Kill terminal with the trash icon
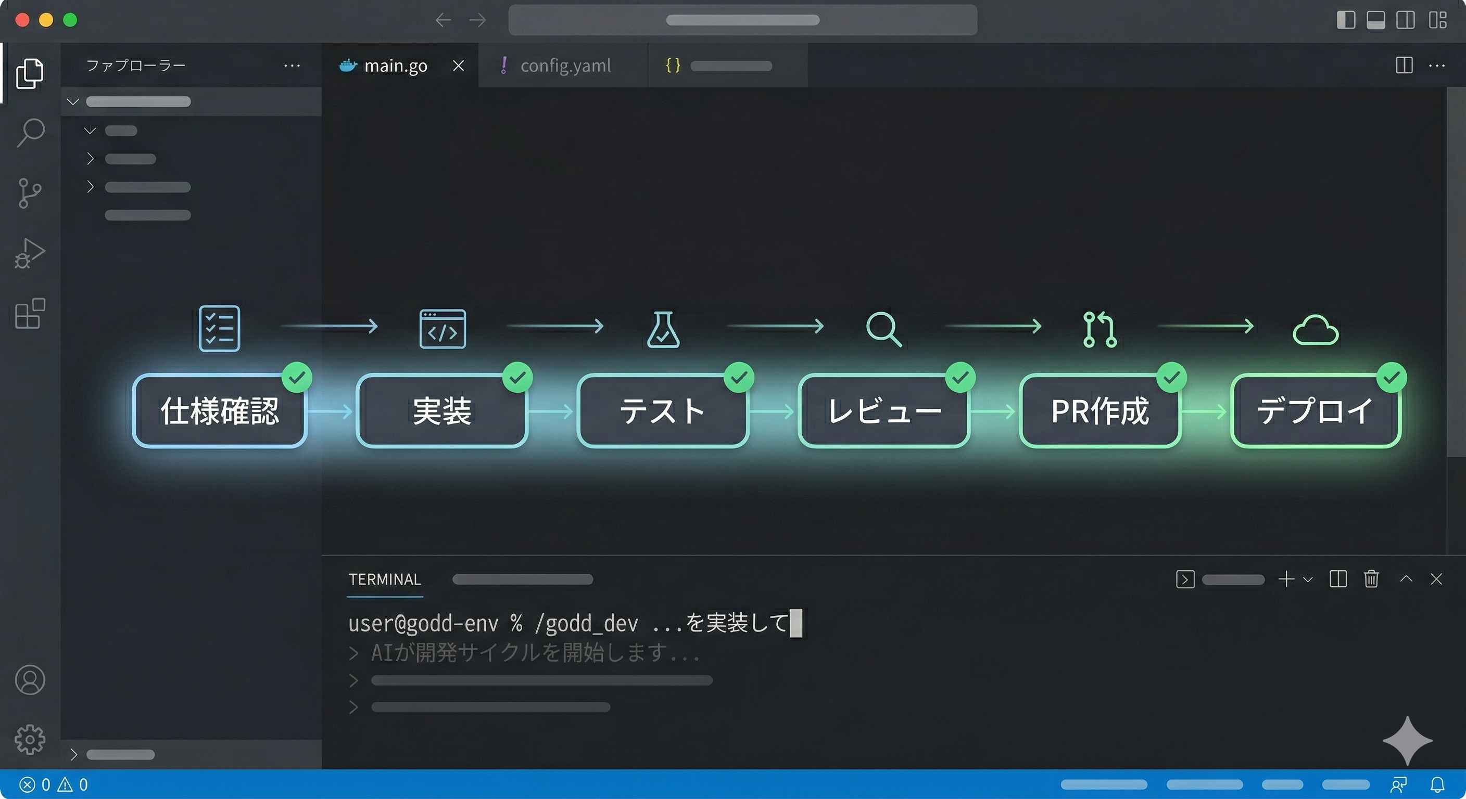 (x=1371, y=579)
